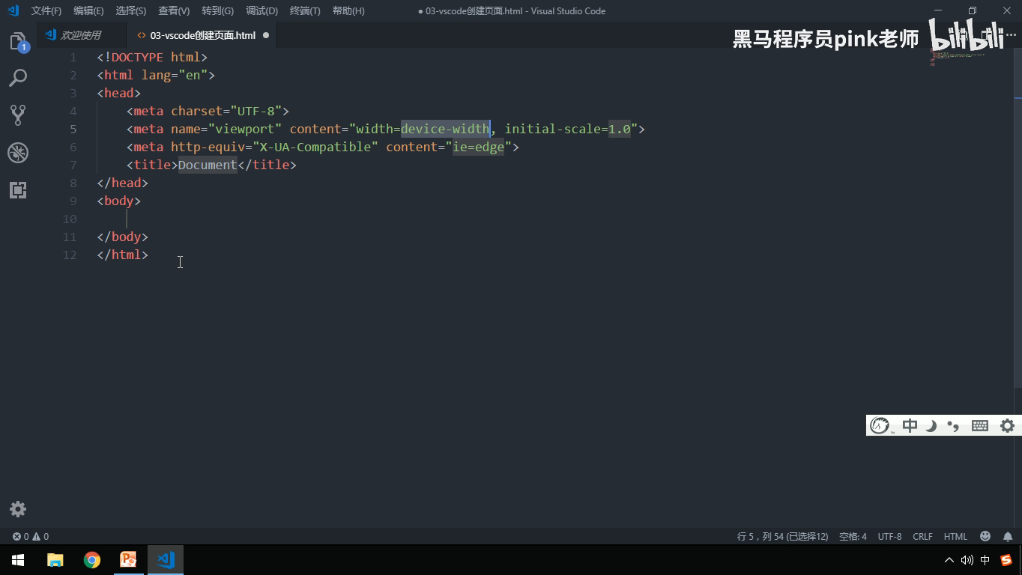Toggle punctuation mode on IME toolbar
This screenshot has width=1022, height=575.
(x=953, y=425)
